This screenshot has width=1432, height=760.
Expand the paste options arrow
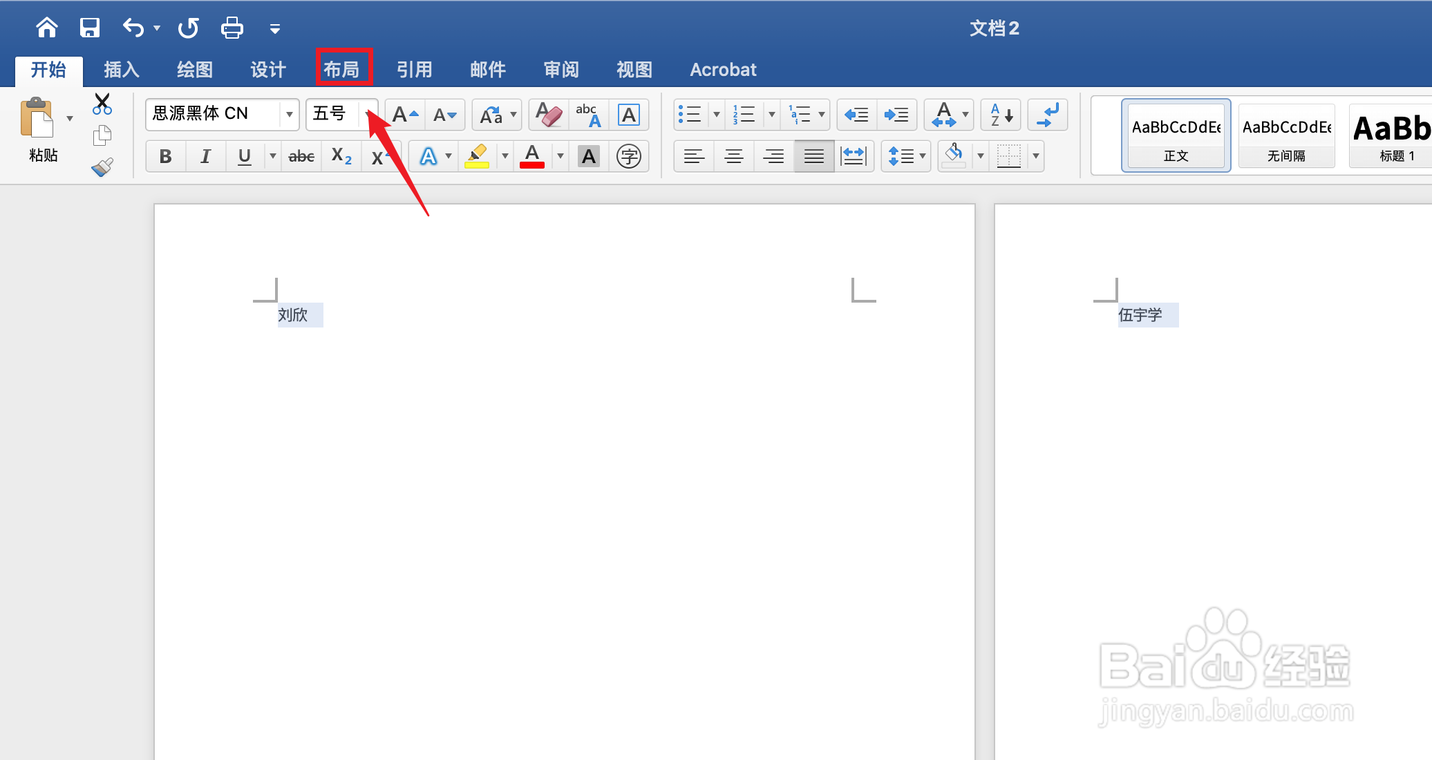[x=70, y=119]
